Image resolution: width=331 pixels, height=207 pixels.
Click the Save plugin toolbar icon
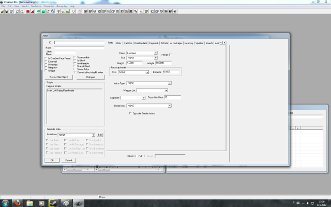point(7,11)
